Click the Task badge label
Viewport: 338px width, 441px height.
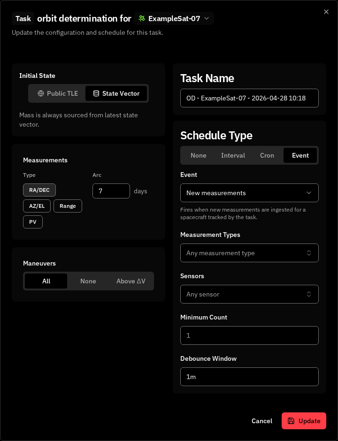point(23,19)
